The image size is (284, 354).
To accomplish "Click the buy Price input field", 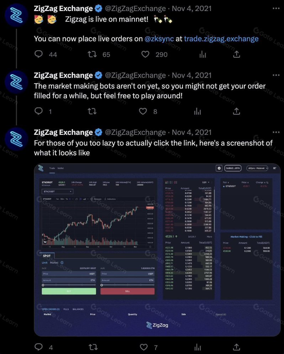I will coord(69,274).
